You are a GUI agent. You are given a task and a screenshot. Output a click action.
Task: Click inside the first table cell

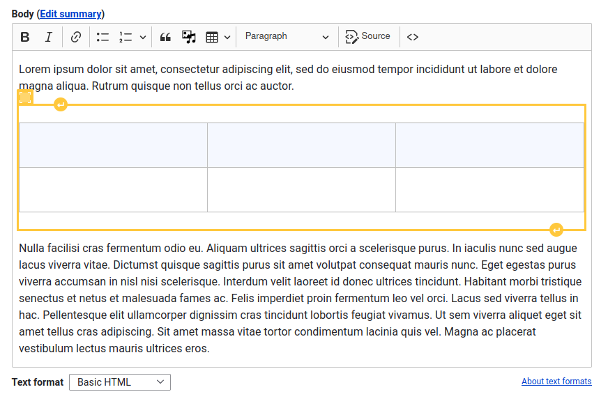click(x=112, y=146)
